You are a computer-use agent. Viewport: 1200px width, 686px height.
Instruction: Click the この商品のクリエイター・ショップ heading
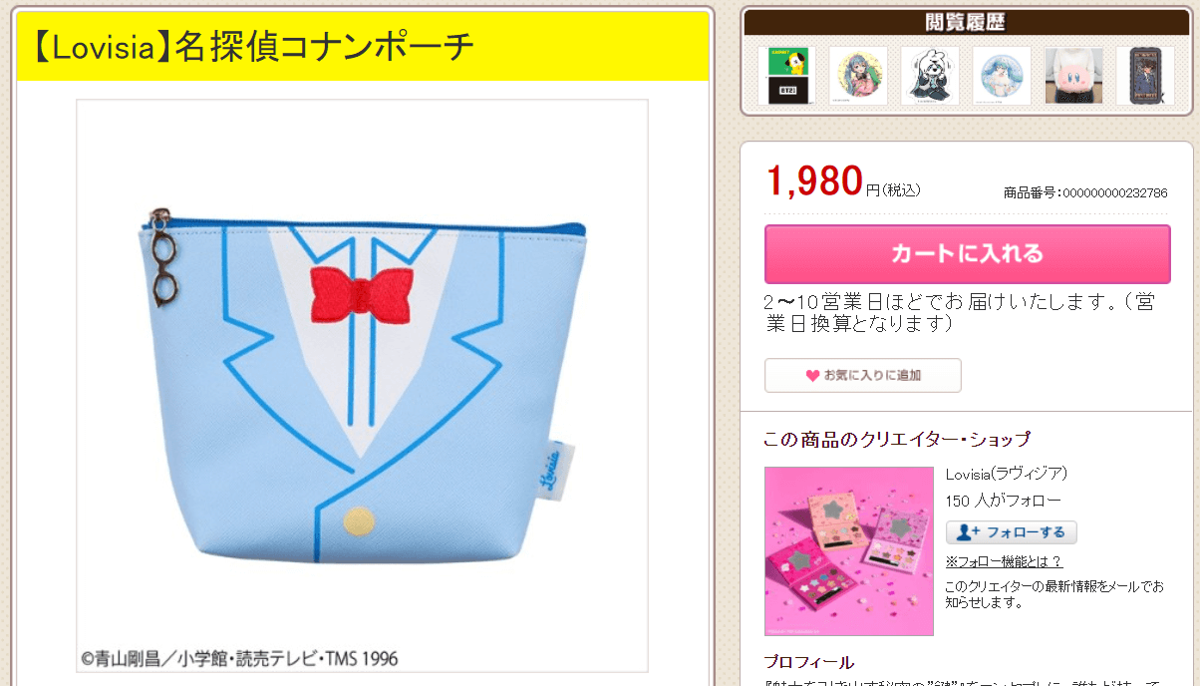click(897, 439)
